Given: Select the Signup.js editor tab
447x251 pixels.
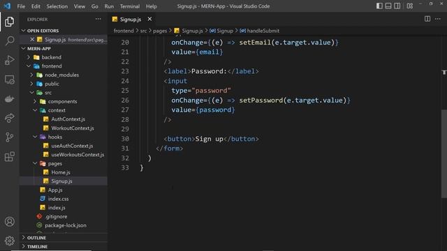Looking at the screenshot, I should (131, 20).
